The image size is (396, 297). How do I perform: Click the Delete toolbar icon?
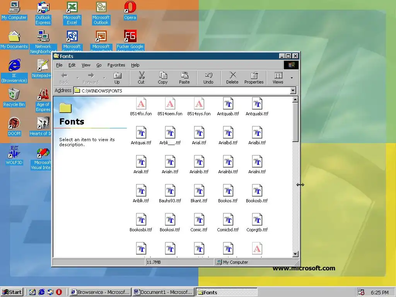pyautogui.click(x=232, y=77)
